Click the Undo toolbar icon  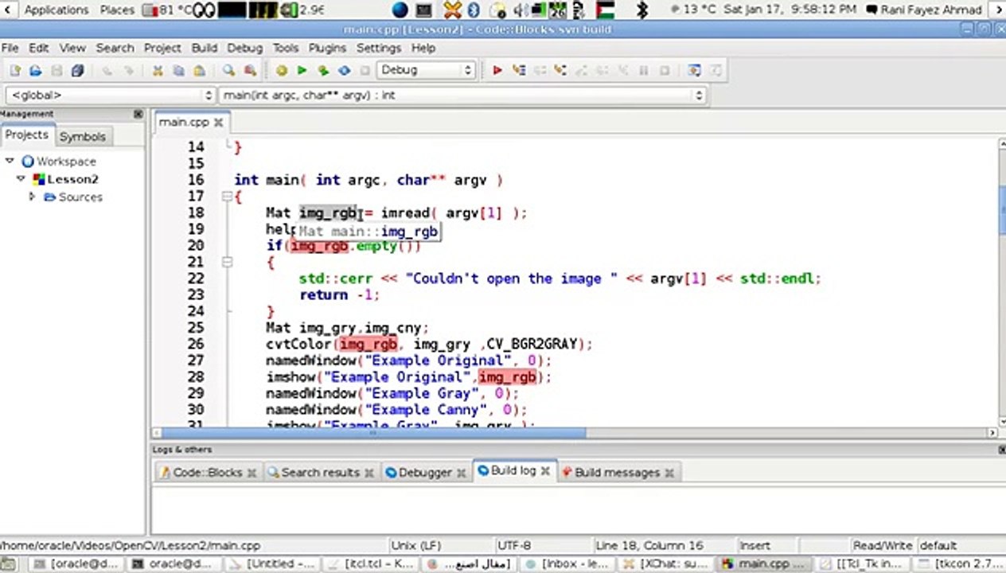coord(107,70)
